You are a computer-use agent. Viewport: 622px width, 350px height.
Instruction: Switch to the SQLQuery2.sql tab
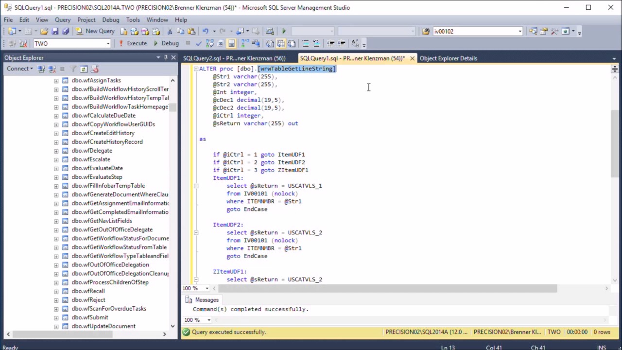tap(234, 58)
